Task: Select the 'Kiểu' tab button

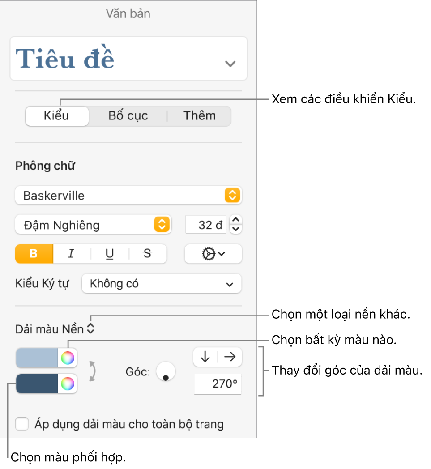Action: [57, 116]
